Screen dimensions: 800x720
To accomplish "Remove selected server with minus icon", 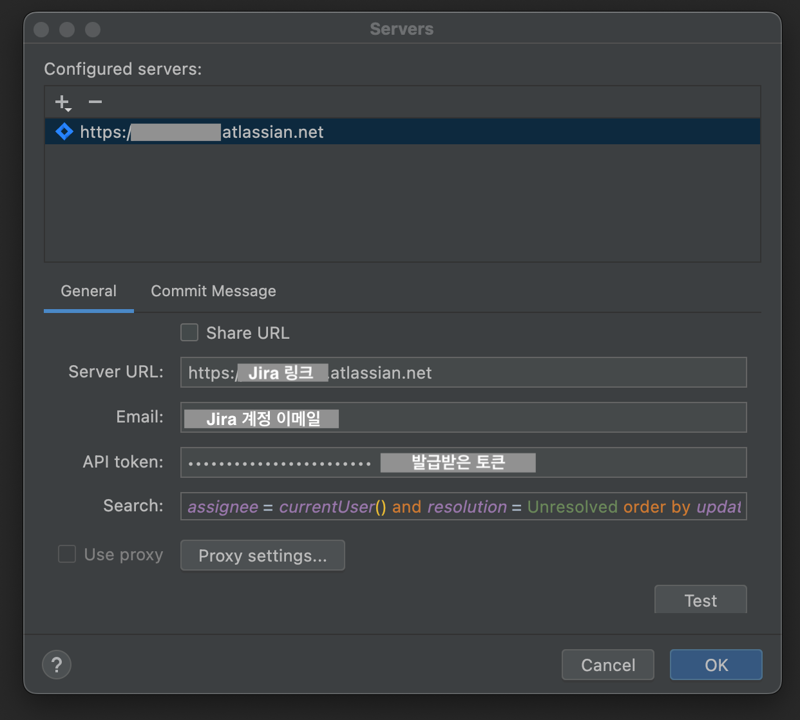I will [95, 102].
